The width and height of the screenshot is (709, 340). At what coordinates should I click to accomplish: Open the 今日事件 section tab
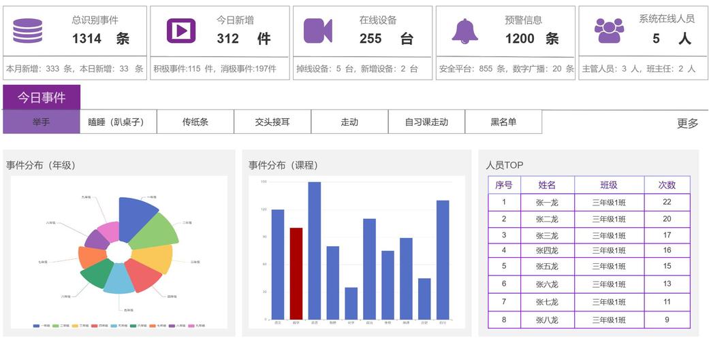point(42,97)
